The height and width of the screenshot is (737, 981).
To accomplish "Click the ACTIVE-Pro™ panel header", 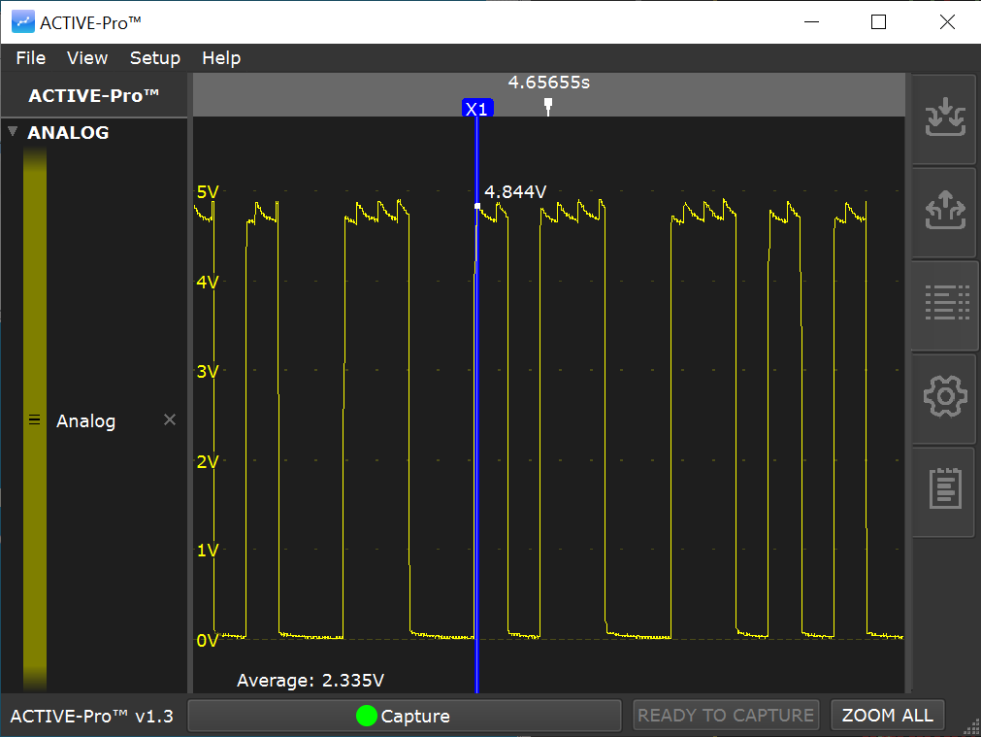I will [x=94, y=95].
